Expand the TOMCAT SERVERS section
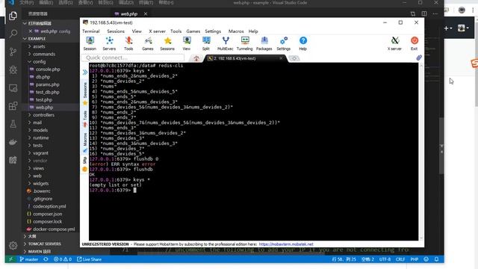The height and width of the screenshot is (269, 478). (44, 244)
